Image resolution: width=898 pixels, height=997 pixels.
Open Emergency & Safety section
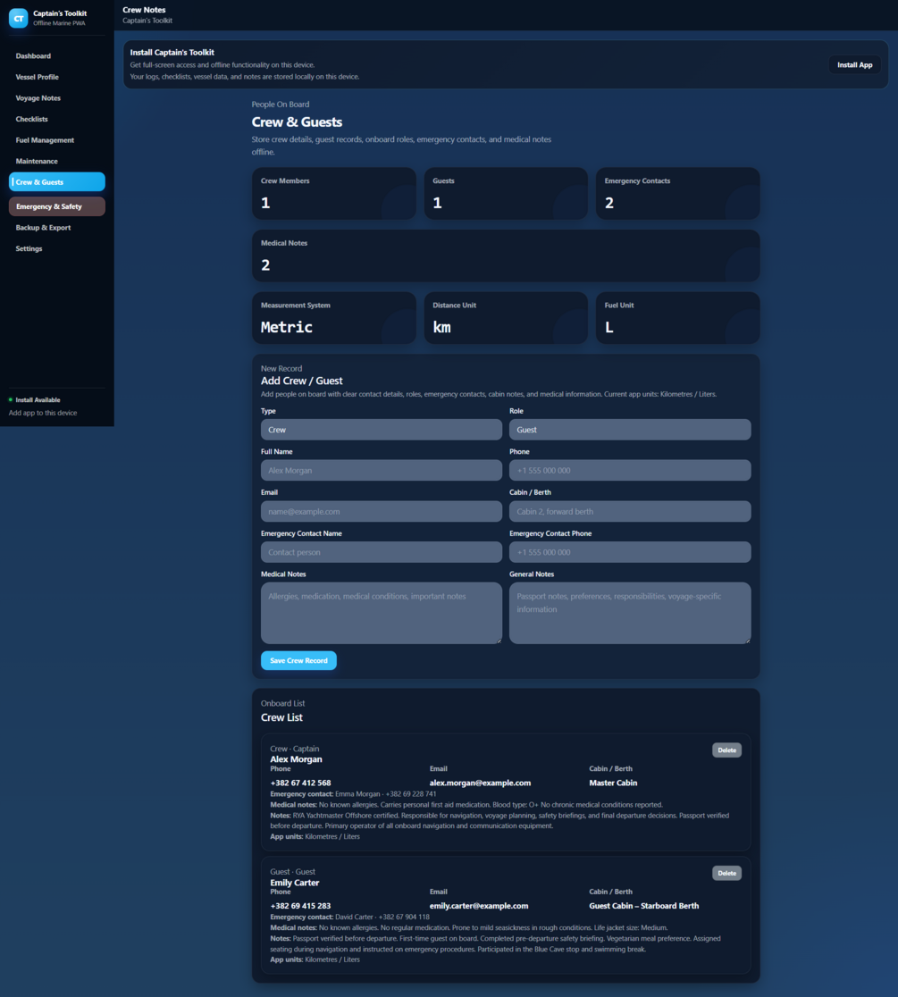click(56, 206)
